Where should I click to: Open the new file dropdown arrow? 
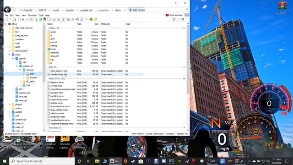click(x=10, y=19)
